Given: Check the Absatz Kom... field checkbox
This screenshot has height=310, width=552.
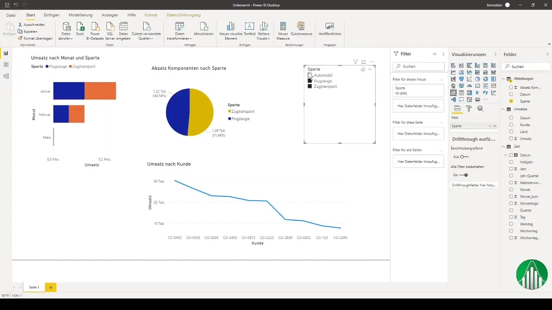Looking at the screenshot, I should coord(511,87).
